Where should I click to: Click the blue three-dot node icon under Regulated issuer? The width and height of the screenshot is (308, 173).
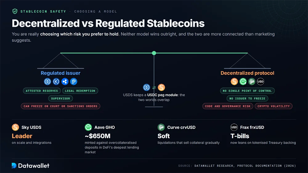[x=65, y=81]
